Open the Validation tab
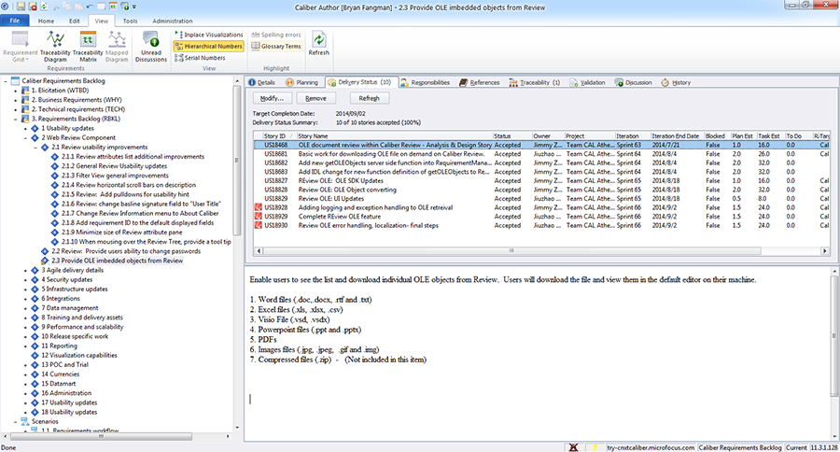 point(588,82)
